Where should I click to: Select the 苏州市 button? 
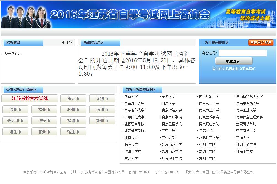tap(73, 110)
